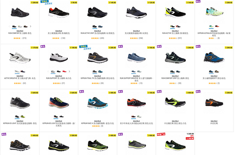Show next color variants for Run Support shoe
Image resolution: width=235 pixels, height=155 pixels.
(x=69, y=71)
